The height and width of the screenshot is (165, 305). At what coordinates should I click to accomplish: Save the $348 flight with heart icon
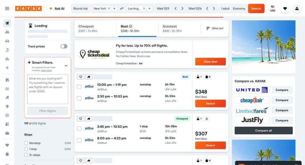81,77
